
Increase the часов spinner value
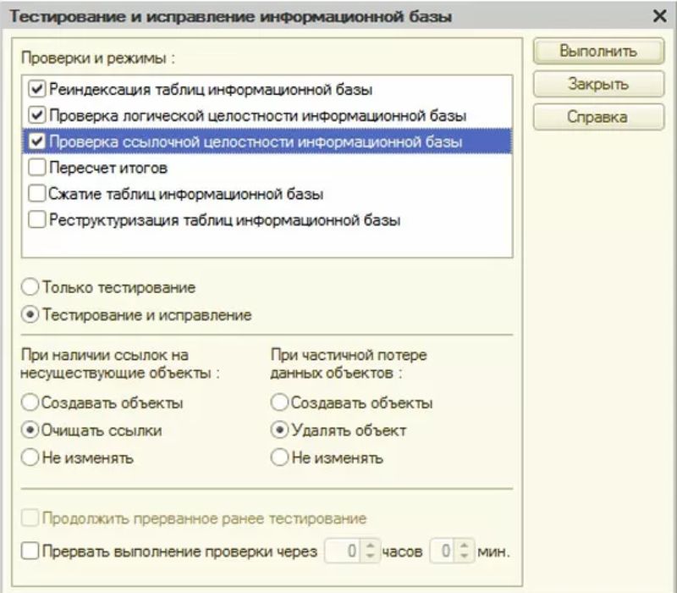click(371, 546)
